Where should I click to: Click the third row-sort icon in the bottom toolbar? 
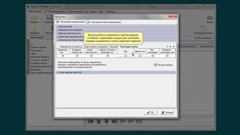pyautogui.click(x=139, y=121)
